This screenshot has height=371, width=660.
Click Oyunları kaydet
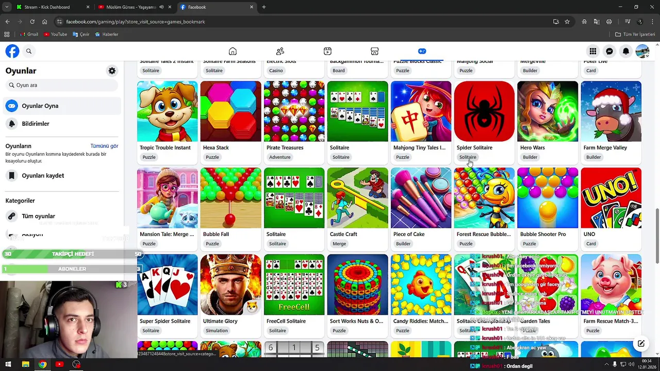pos(62,176)
